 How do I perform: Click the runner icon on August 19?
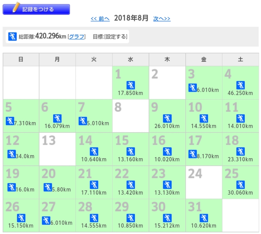coord(12,187)
